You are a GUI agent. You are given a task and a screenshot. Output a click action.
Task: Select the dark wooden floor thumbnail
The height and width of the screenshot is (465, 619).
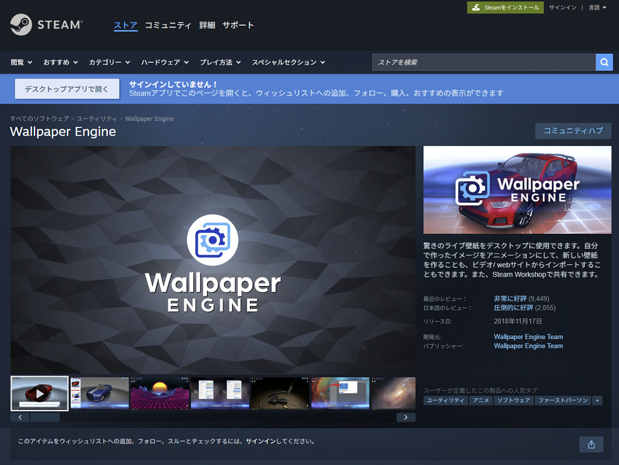tap(280, 393)
